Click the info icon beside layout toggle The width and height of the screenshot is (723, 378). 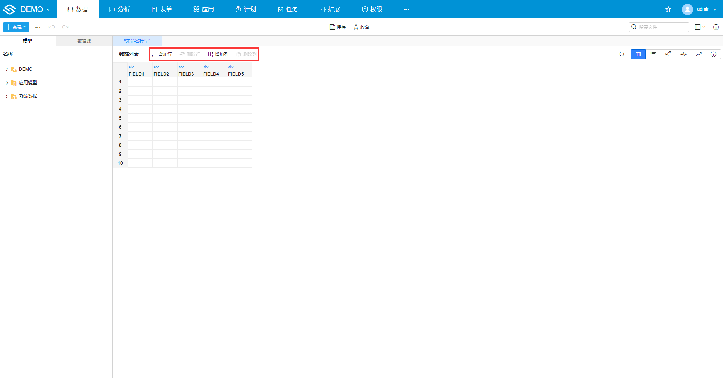click(716, 27)
